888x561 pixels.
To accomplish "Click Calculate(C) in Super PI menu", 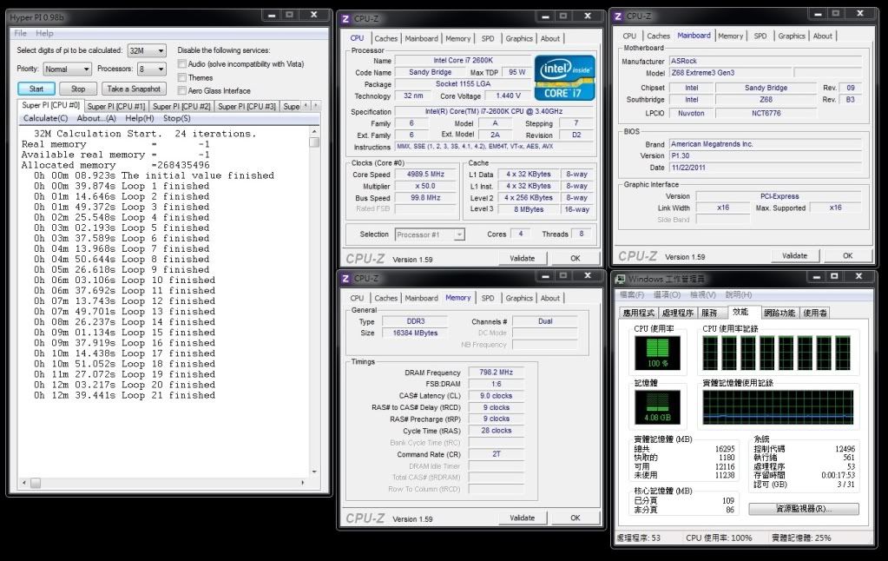I will 45,118.
